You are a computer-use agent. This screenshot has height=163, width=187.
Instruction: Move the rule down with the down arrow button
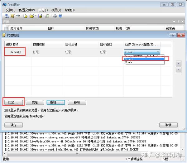tap(179, 70)
